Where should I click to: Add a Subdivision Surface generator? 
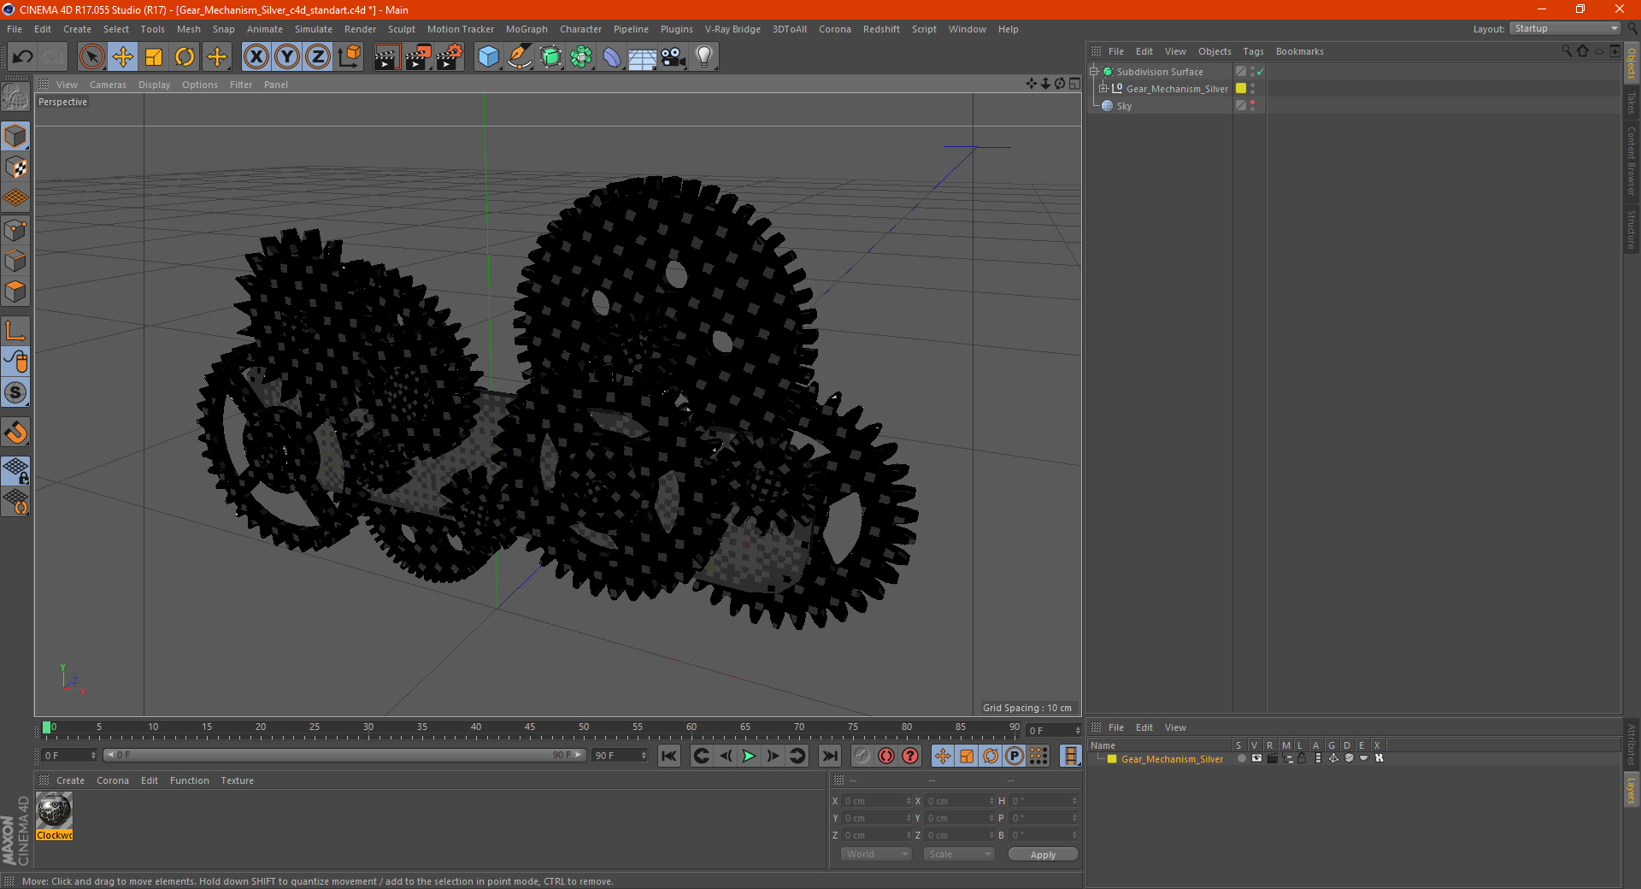(x=551, y=57)
